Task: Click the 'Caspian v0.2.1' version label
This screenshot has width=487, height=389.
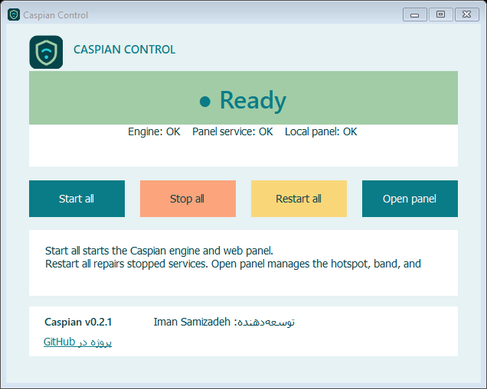Action: point(78,322)
